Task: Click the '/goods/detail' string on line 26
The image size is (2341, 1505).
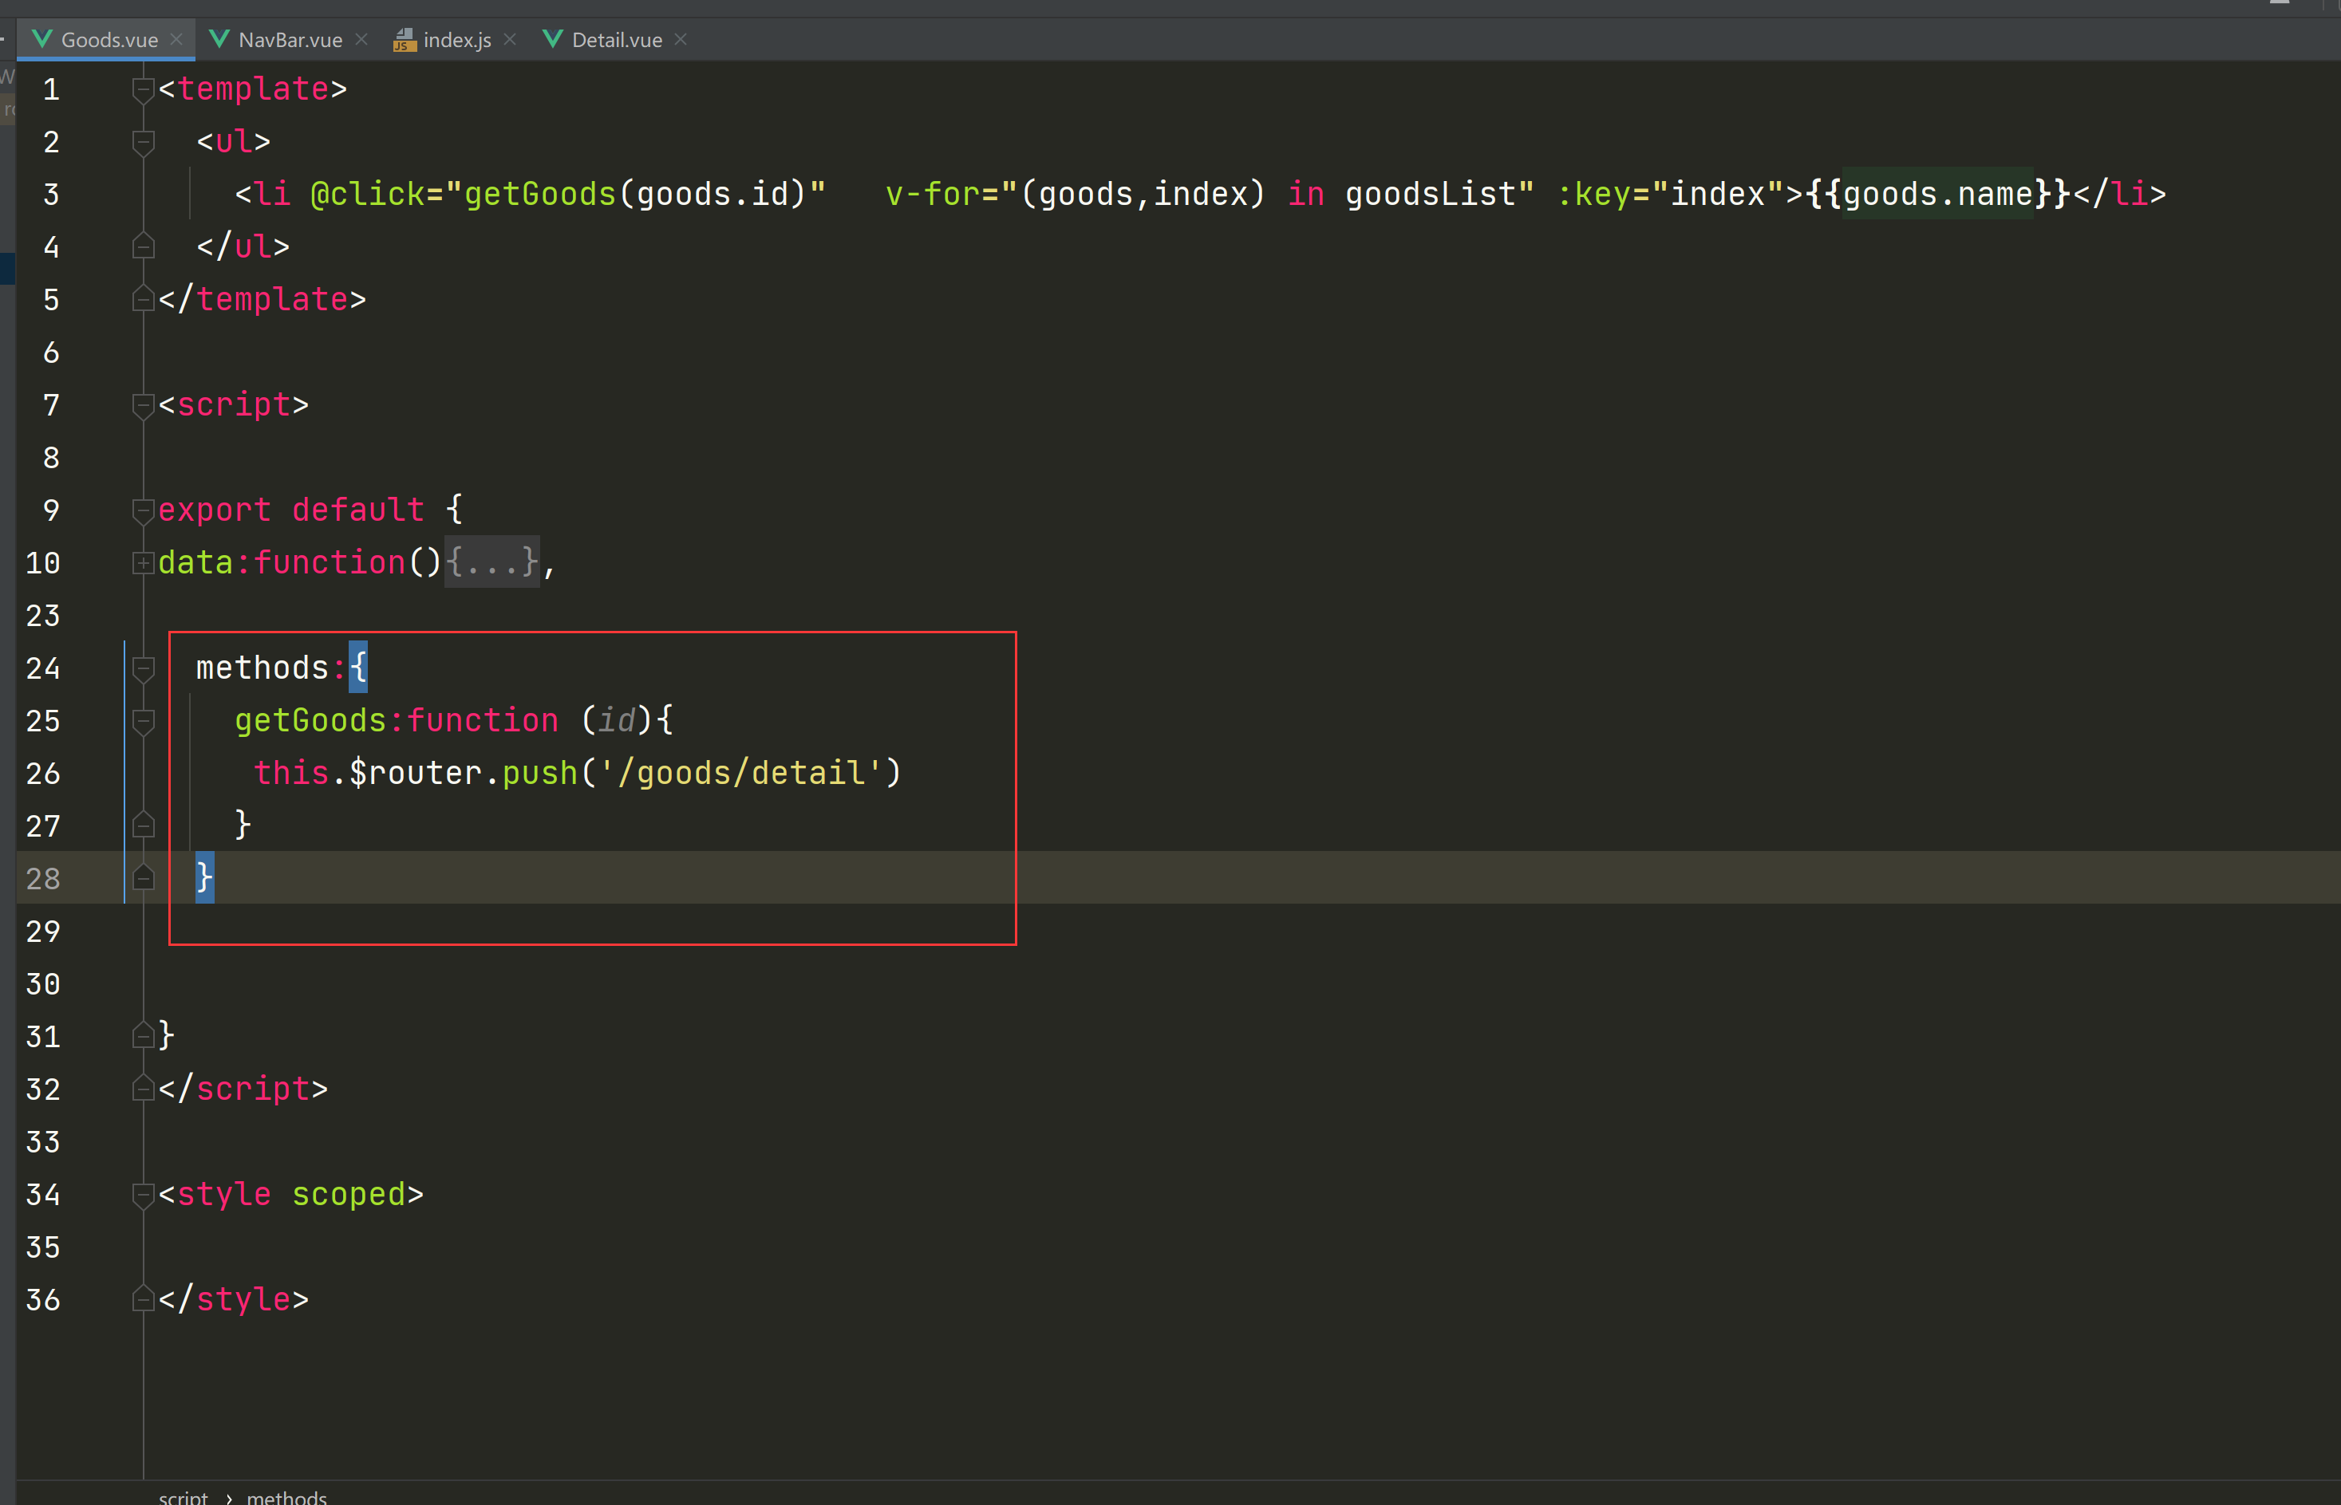Action: point(742,773)
